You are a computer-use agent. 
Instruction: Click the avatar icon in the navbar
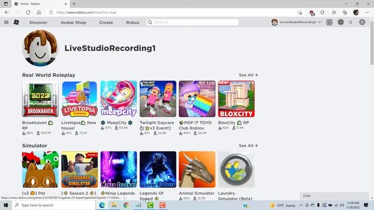(274, 22)
